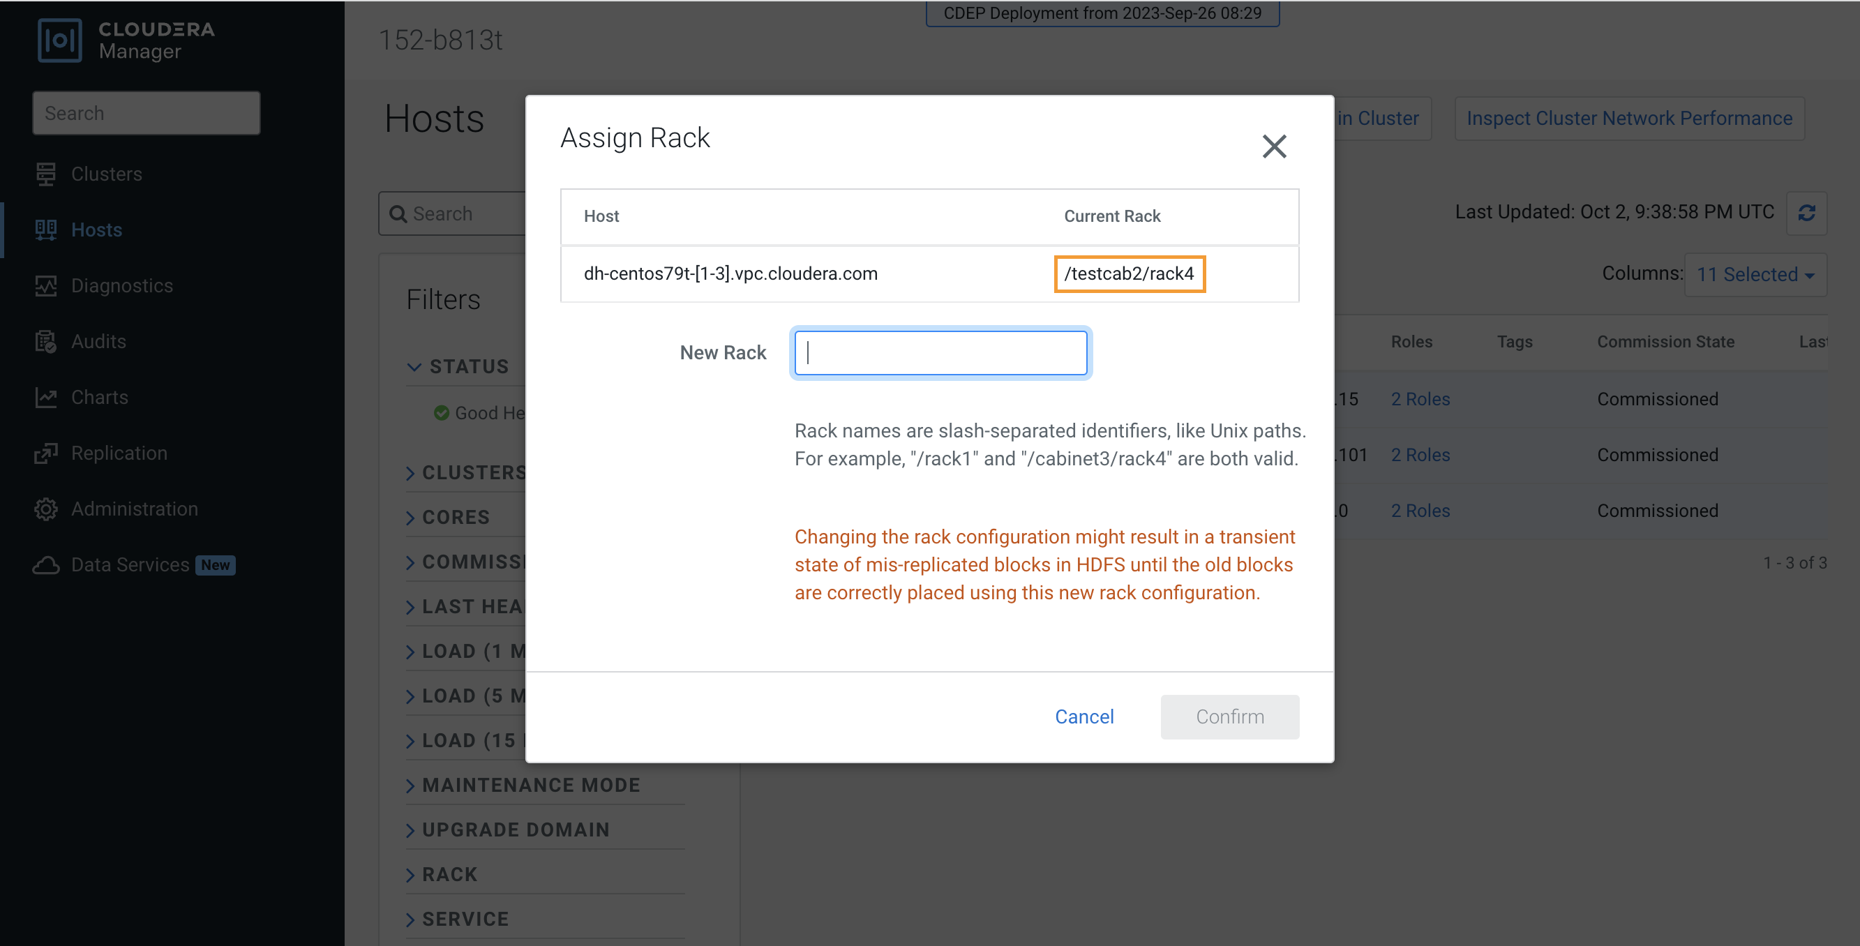Cancel the rack assignment
This screenshot has height=946, width=1860.
[1083, 716]
